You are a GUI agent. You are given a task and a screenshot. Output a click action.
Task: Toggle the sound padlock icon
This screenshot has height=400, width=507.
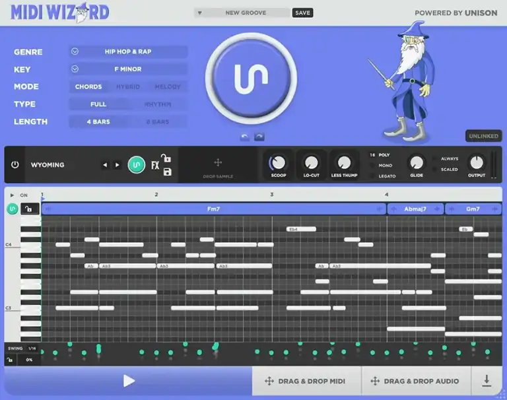tap(166, 158)
